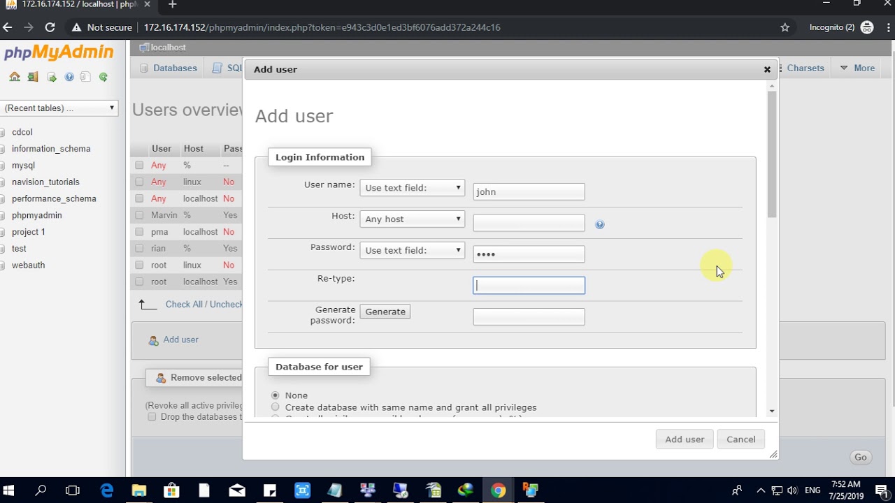Open the query window icon
The height and width of the screenshot is (503, 895).
(x=51, y=77)
